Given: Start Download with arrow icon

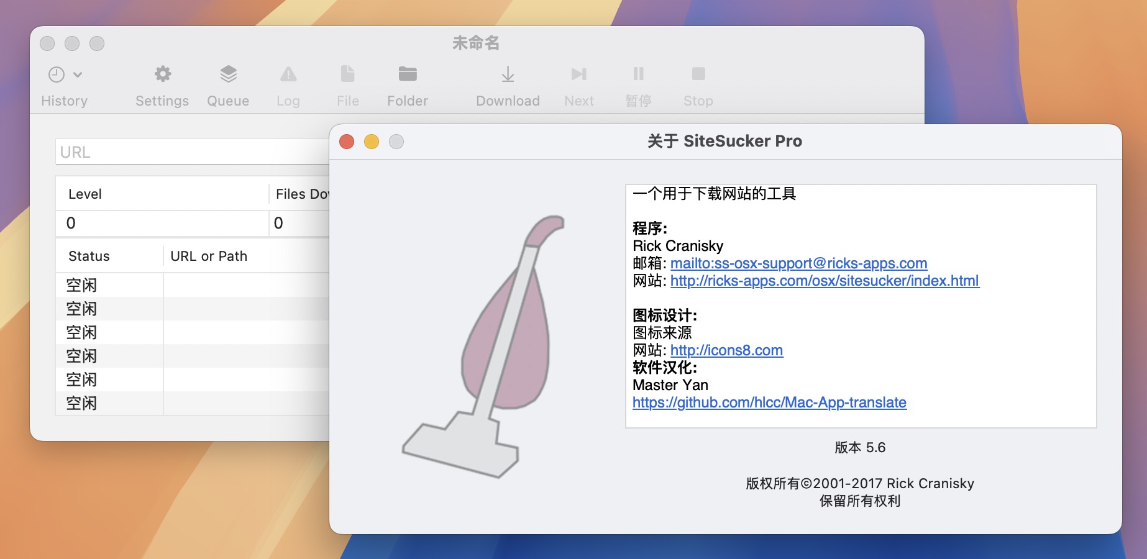Looking at the screenshot, I should pyautogui.click(x=508, y=74).
